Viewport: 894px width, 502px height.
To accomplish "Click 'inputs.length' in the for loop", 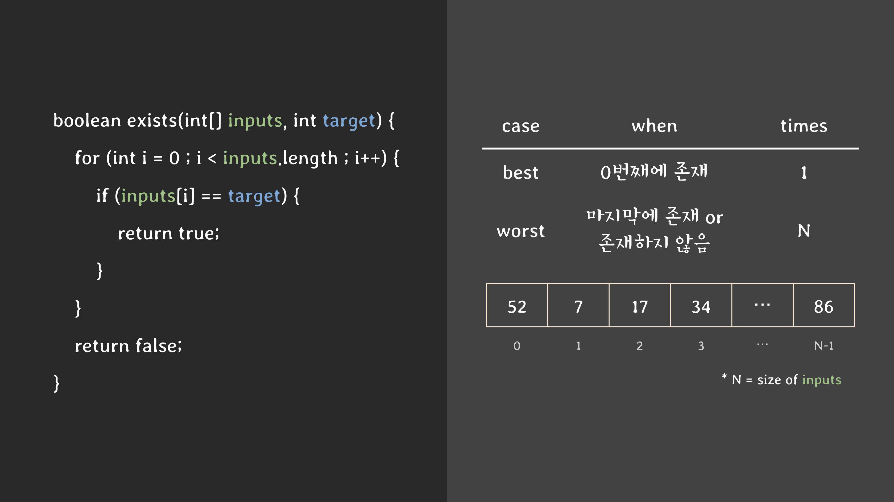I will 280,158.
